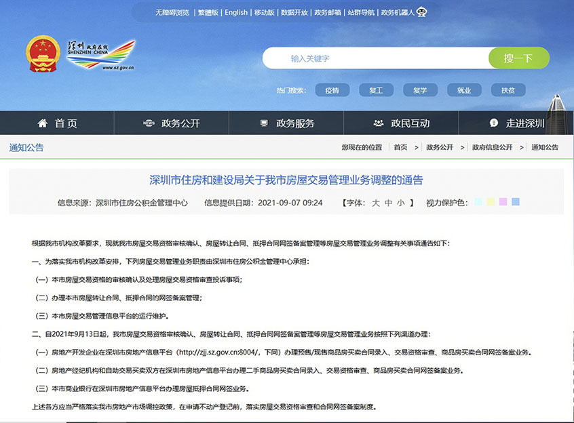This screenshot has width=574, height=423.
Task: Pick the pink eye-protection color swatch
Action: tap(503, 202)
